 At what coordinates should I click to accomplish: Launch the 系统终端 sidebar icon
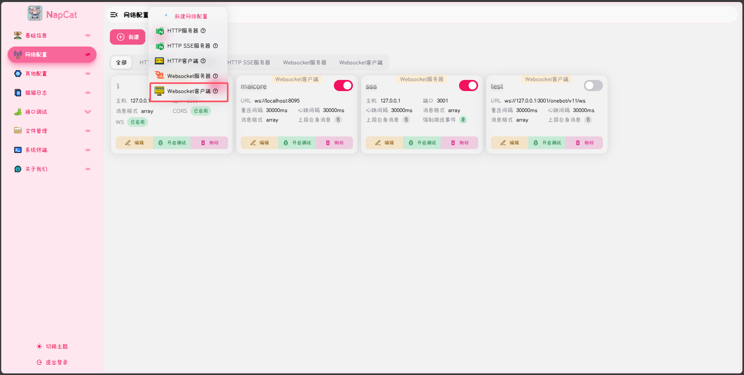(x=18, y=150)
